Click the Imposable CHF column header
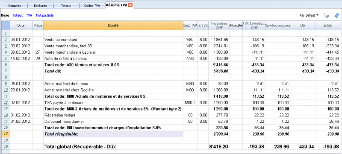Image resolution: width=342 pixels, height=154 pixels. pyautogui.click(x=219, y=26)
